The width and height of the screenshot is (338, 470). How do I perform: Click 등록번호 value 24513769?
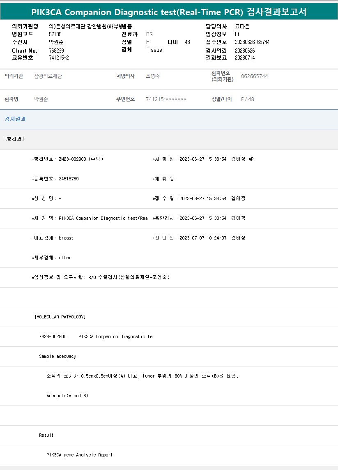[x=69, y=179]
